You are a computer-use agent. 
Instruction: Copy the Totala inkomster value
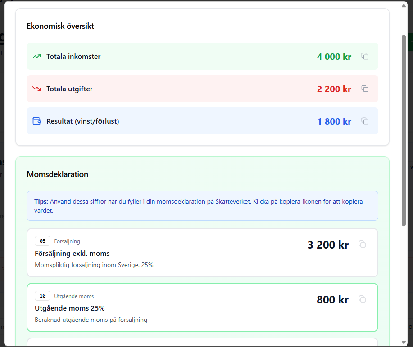365,57
